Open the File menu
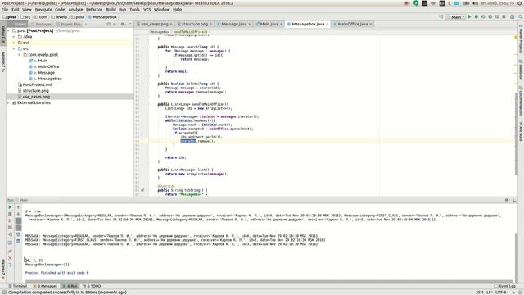Viewport: 524px width, 295px height. click(x=5, y=10)
